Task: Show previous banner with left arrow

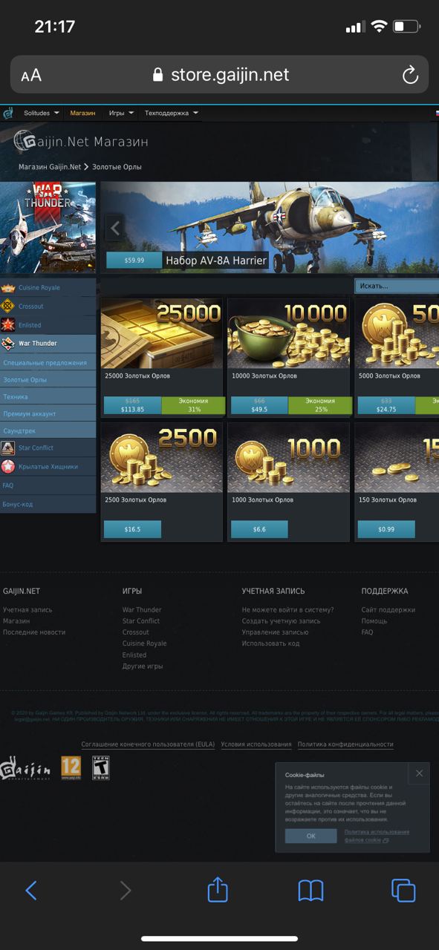Action: (115, 229)
